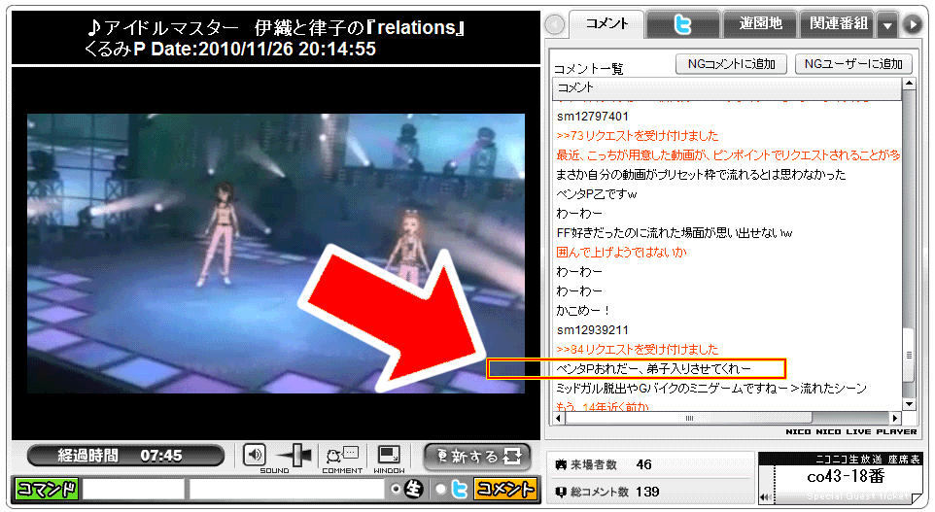Select the Twitter radio button by comment box
Image resolution: width=935 pixels, height=512 pixels.
click(x=440, y=489)
